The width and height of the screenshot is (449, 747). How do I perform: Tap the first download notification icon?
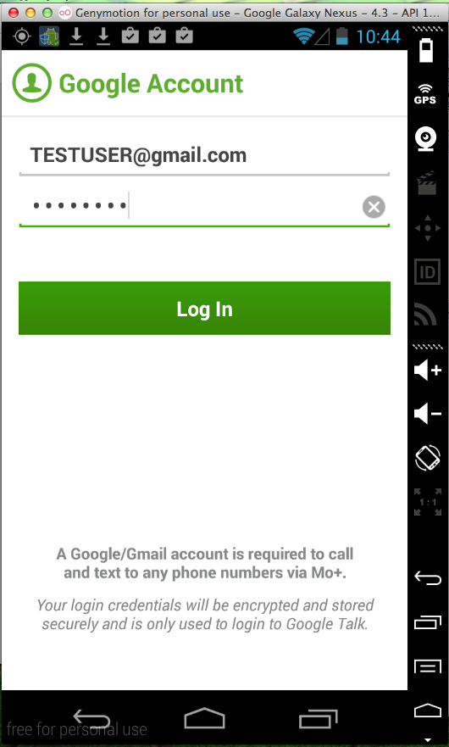[x=76, y=36]
